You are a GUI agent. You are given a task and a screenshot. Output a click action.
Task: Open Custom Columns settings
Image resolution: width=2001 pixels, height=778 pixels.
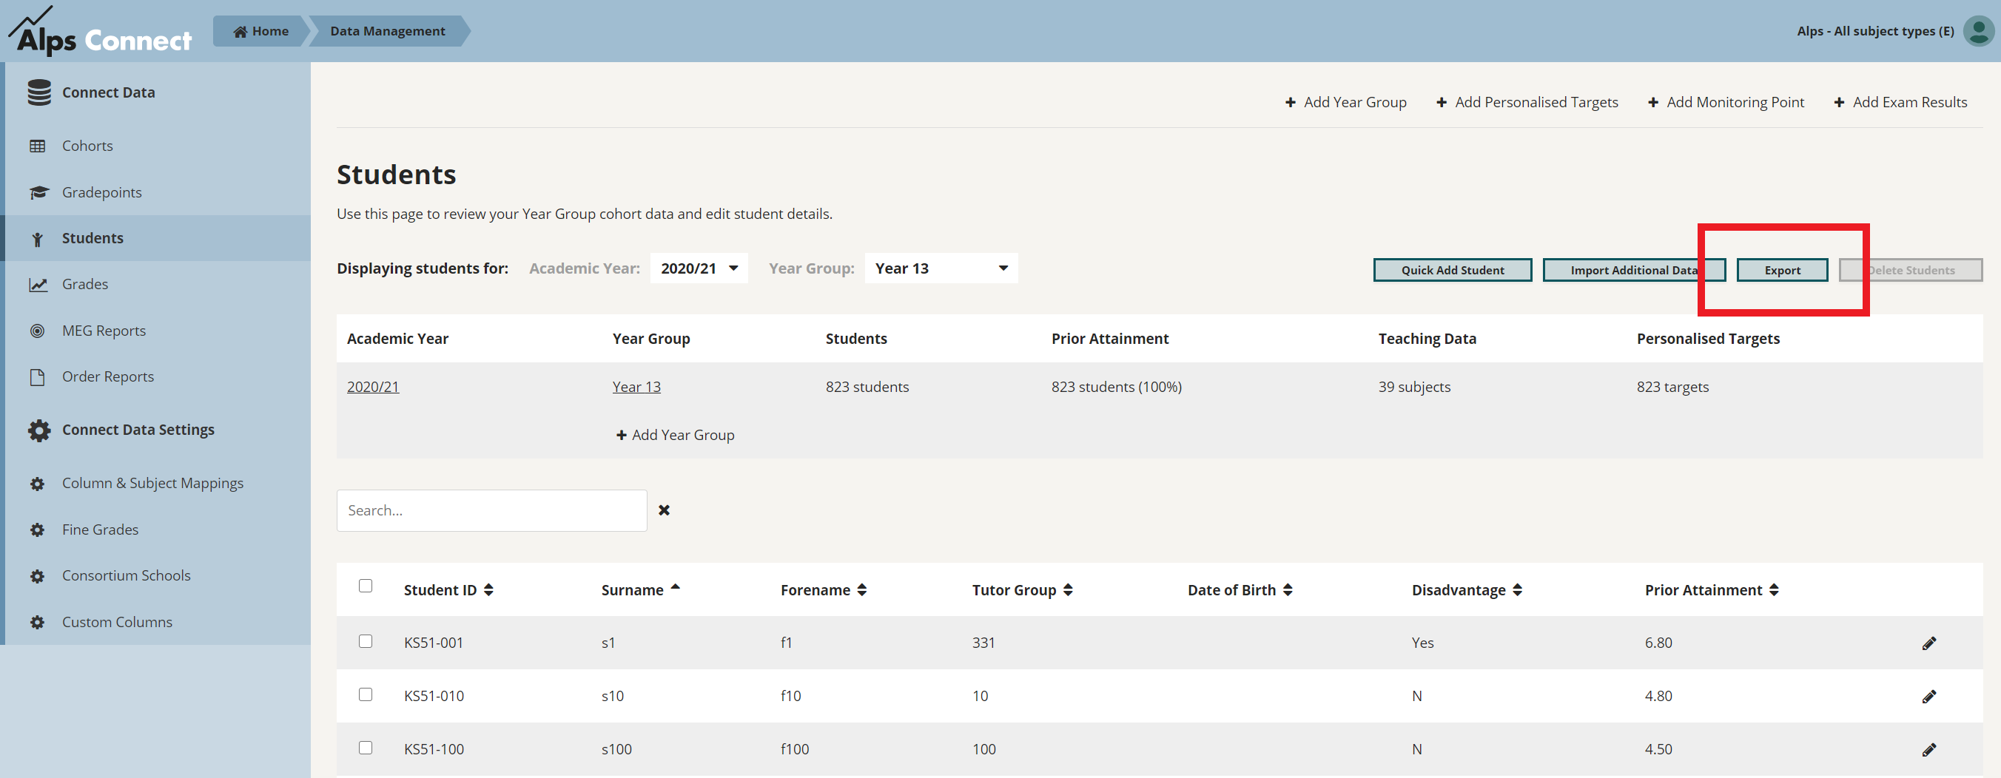pos(118,622)
